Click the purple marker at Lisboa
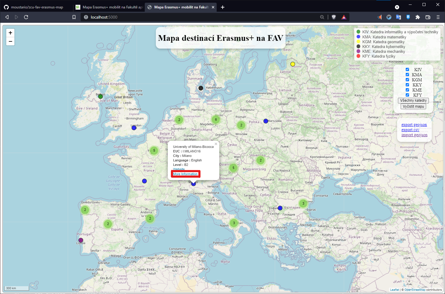The image size is (445, 294). pyautogui.click(x=81, y=240)
